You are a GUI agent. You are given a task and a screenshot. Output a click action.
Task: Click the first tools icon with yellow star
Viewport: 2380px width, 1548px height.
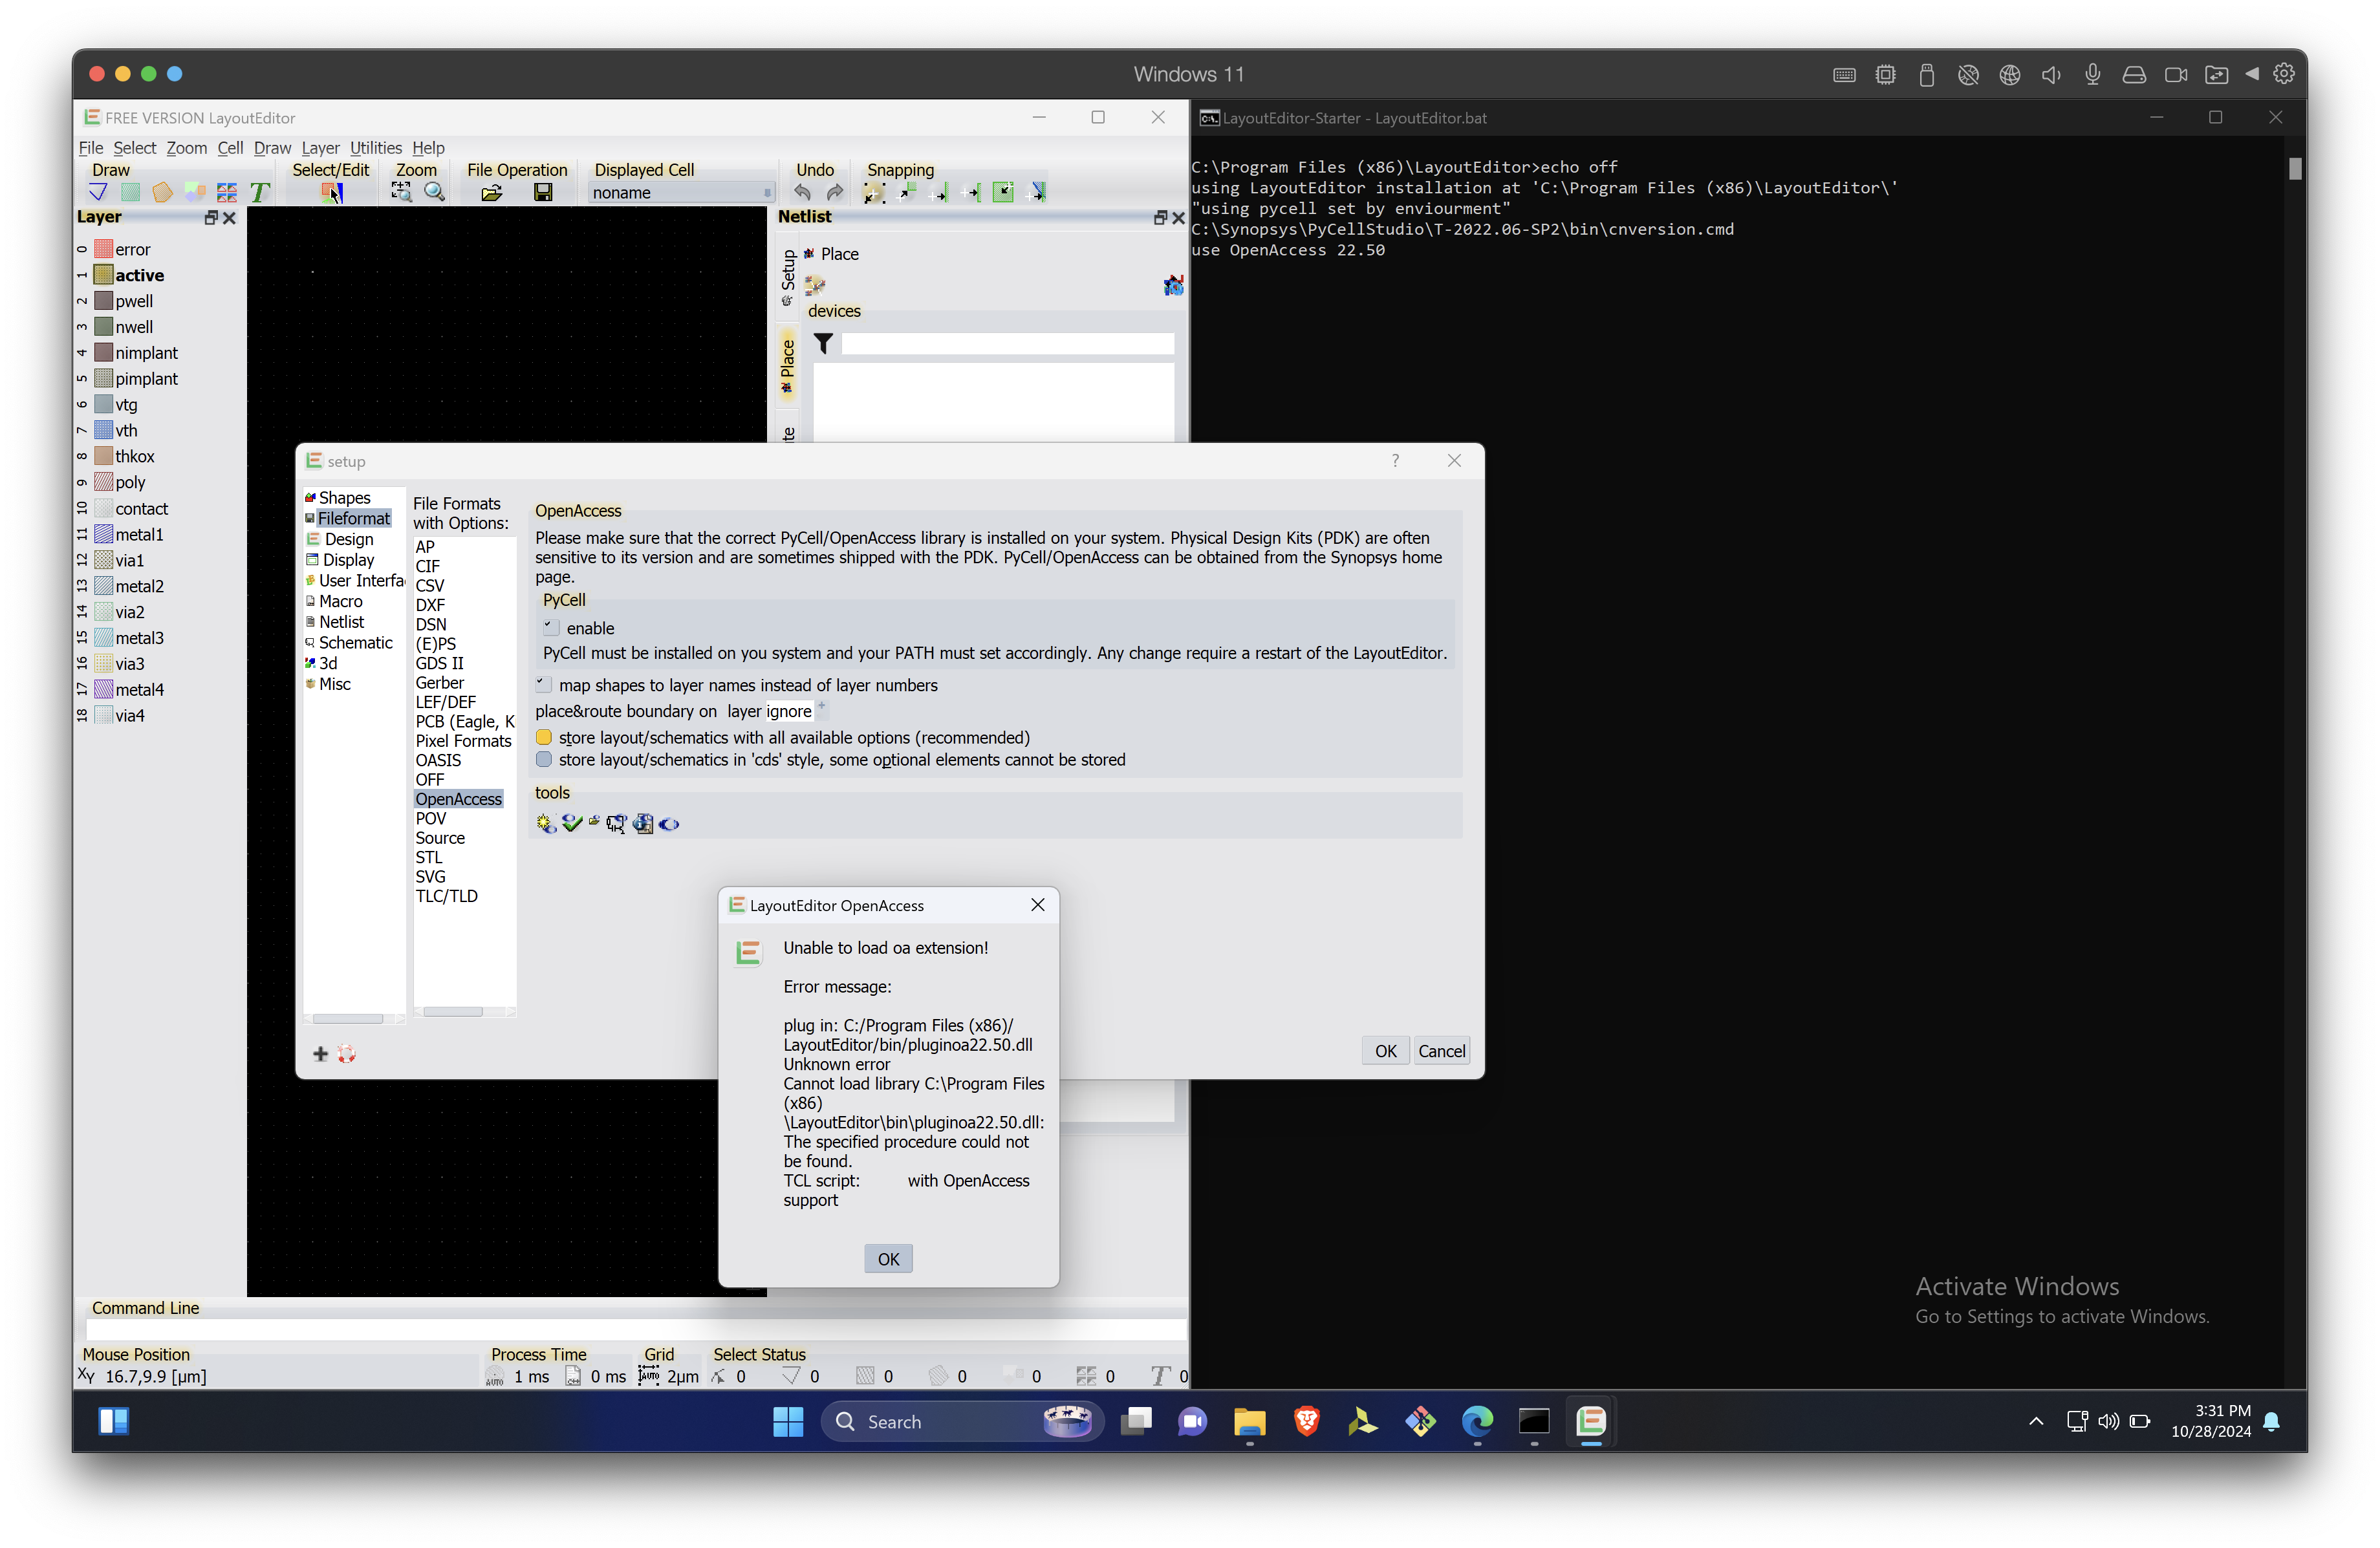tap(546, 824)
